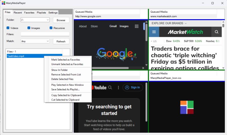This screenshot has width=227, height=135.
Task: Toggle the Recursive checkbox
Action: tap(51, 28)
